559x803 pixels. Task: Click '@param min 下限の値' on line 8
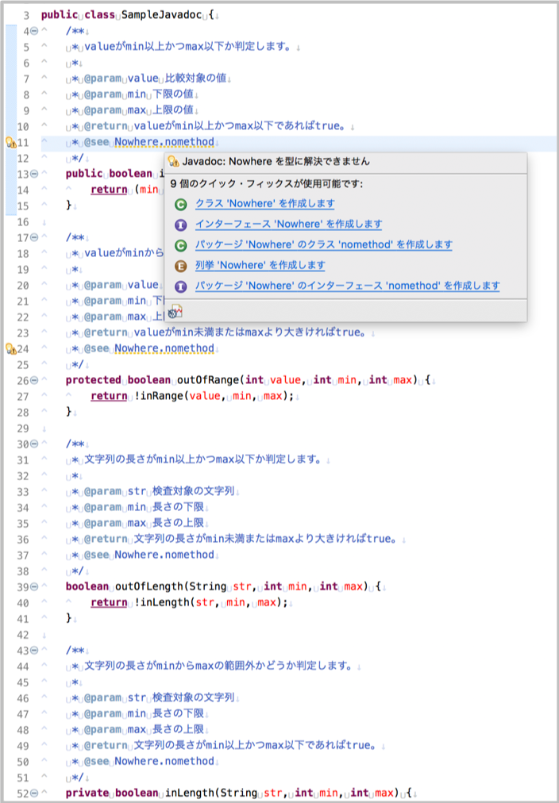[x=140, y=95]
